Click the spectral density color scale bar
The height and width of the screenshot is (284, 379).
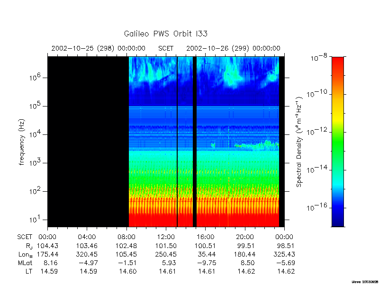[338, 142]
